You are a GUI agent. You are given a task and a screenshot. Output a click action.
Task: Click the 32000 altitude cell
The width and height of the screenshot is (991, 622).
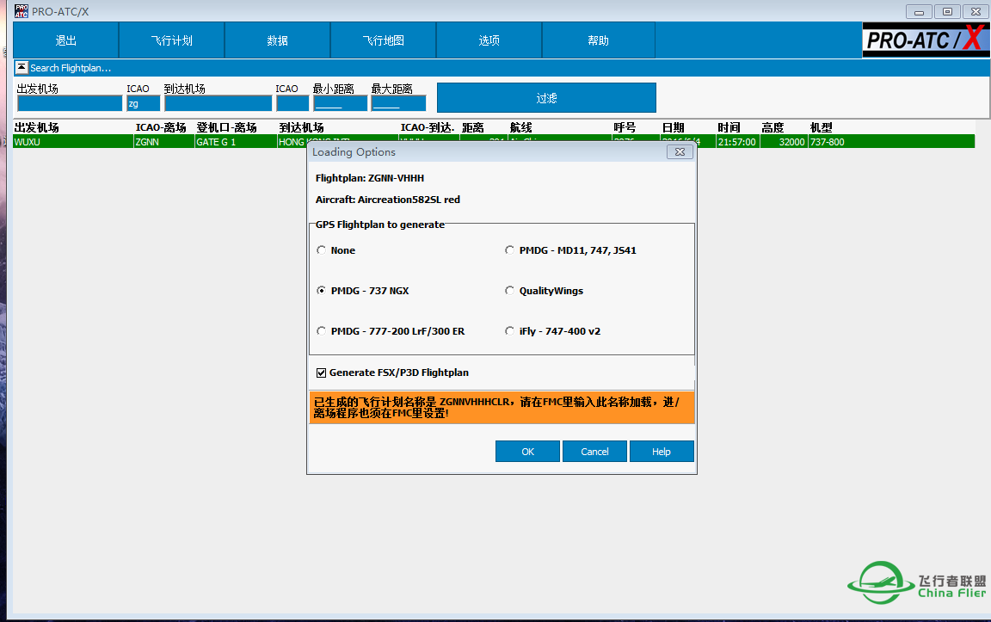pyautogui.click(x=783, y=142)
